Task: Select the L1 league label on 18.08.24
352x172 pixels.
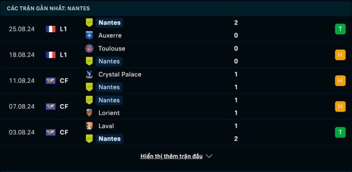Action: pyautogui.click(x=63, y=55)
